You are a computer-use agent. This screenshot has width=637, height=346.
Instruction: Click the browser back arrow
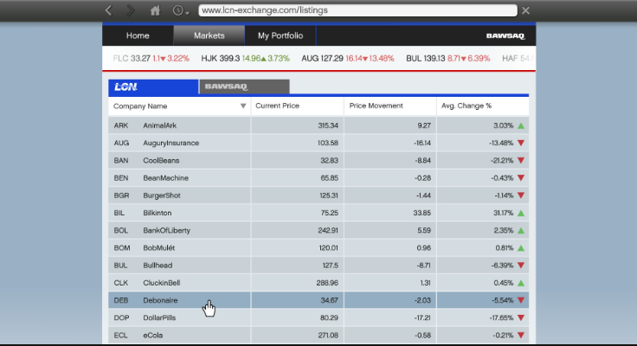click(x=108, y=10)
